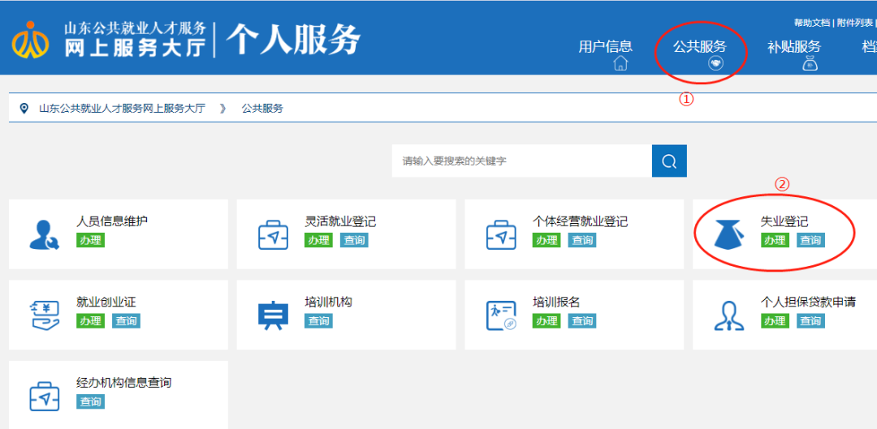Screen dimensions: 877x429
Task: Click the 个人担保贷款申请 person icon
Action: (x=729, y=315)
